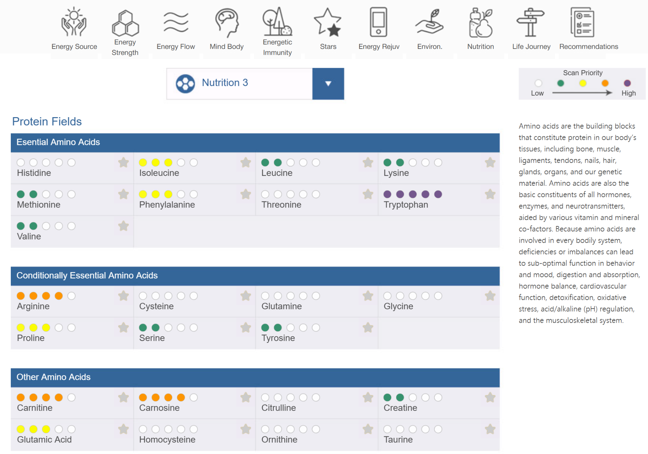Star the Histidine amino acid

(124, 162)
